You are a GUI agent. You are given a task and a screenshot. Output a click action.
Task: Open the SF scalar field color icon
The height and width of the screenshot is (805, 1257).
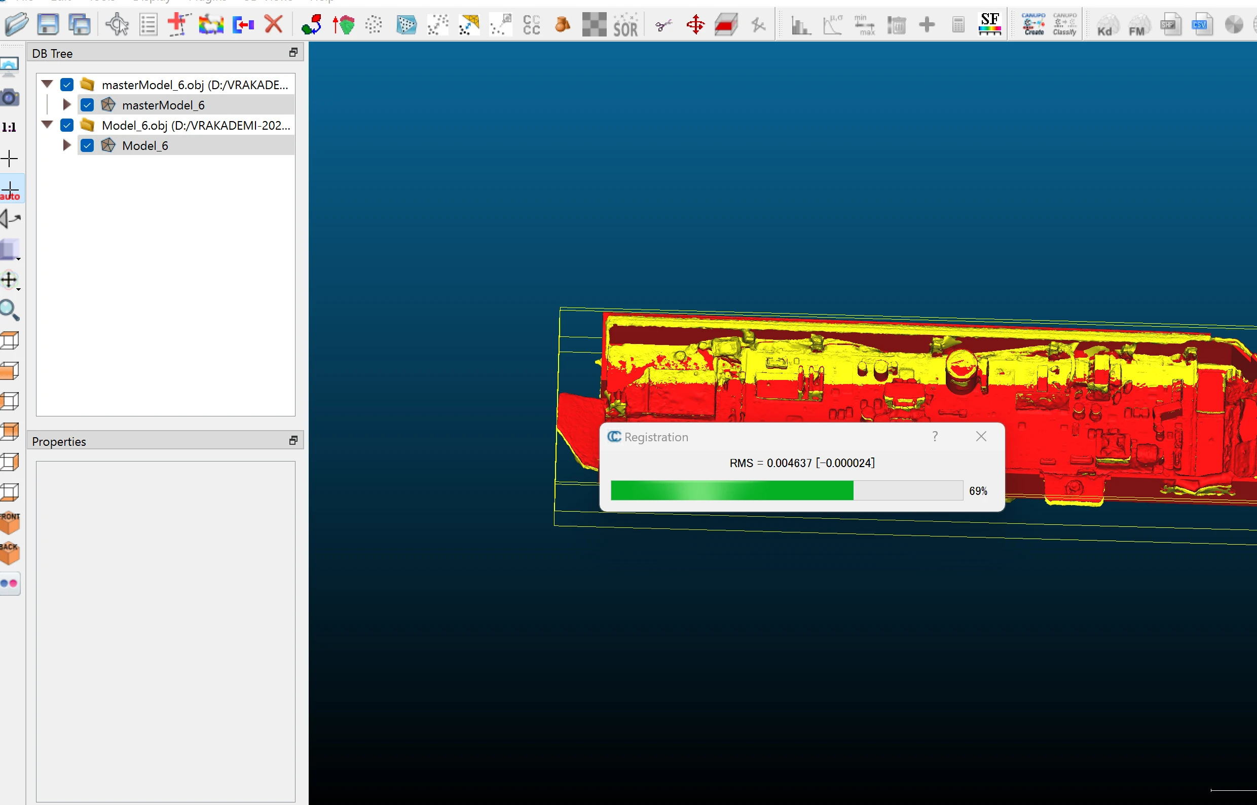click(989, 24)
